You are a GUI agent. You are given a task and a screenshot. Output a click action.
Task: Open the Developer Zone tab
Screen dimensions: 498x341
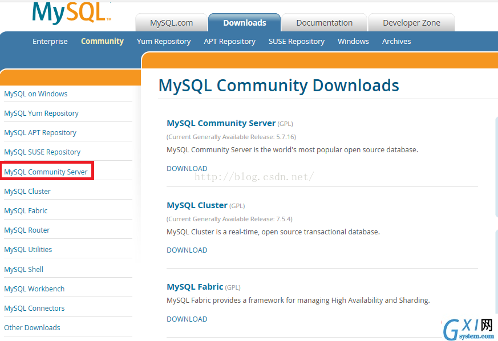[411, 23]
